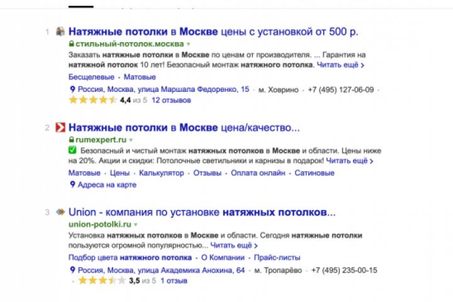Open the Прайс-листы sitelink
The height and width of the screenshot is (302, 453).
tap(277, 257)
